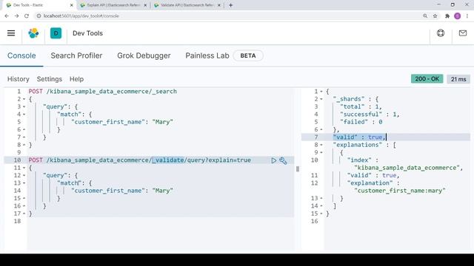Open a new browser tab
474x266 pixels.
230,5
